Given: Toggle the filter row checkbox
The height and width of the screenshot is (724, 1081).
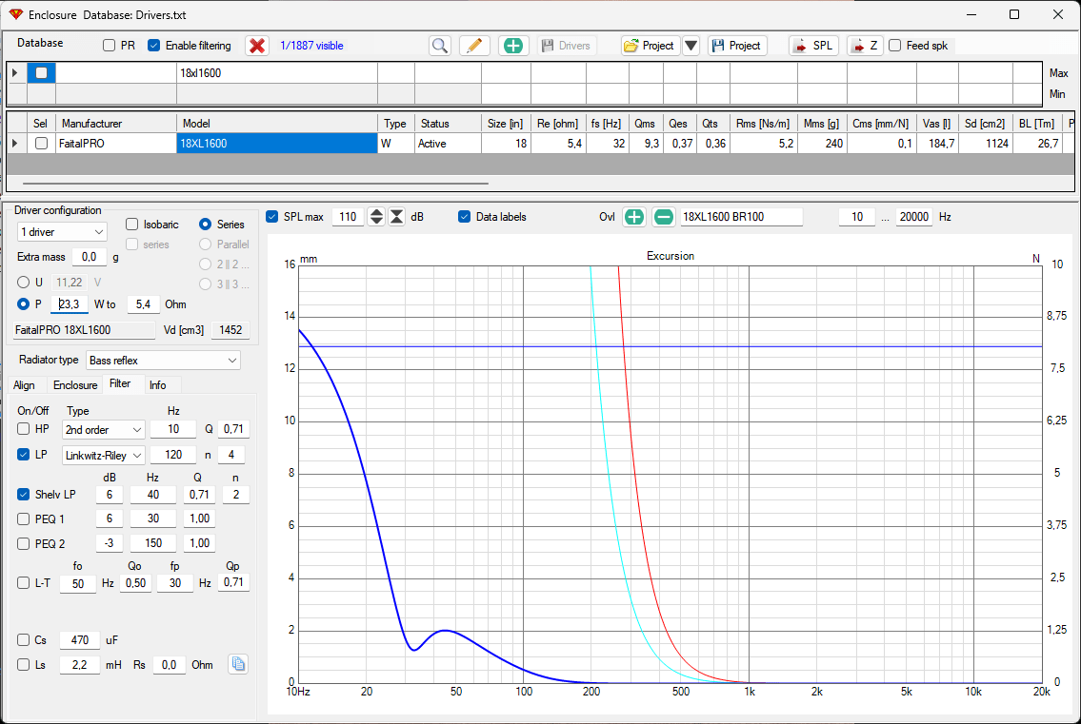Looking at the screenshot, I should click(x=41, y=73).
